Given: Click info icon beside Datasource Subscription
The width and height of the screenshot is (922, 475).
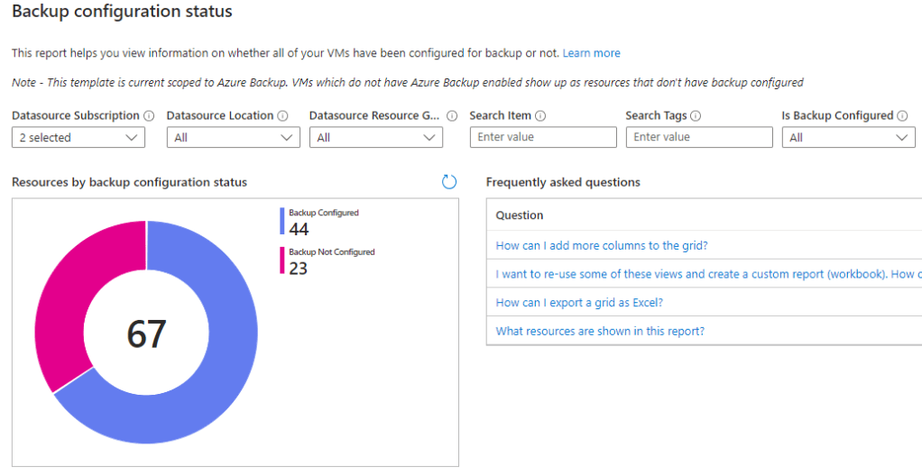Looking at the screenshot, I should coord(149,116).
